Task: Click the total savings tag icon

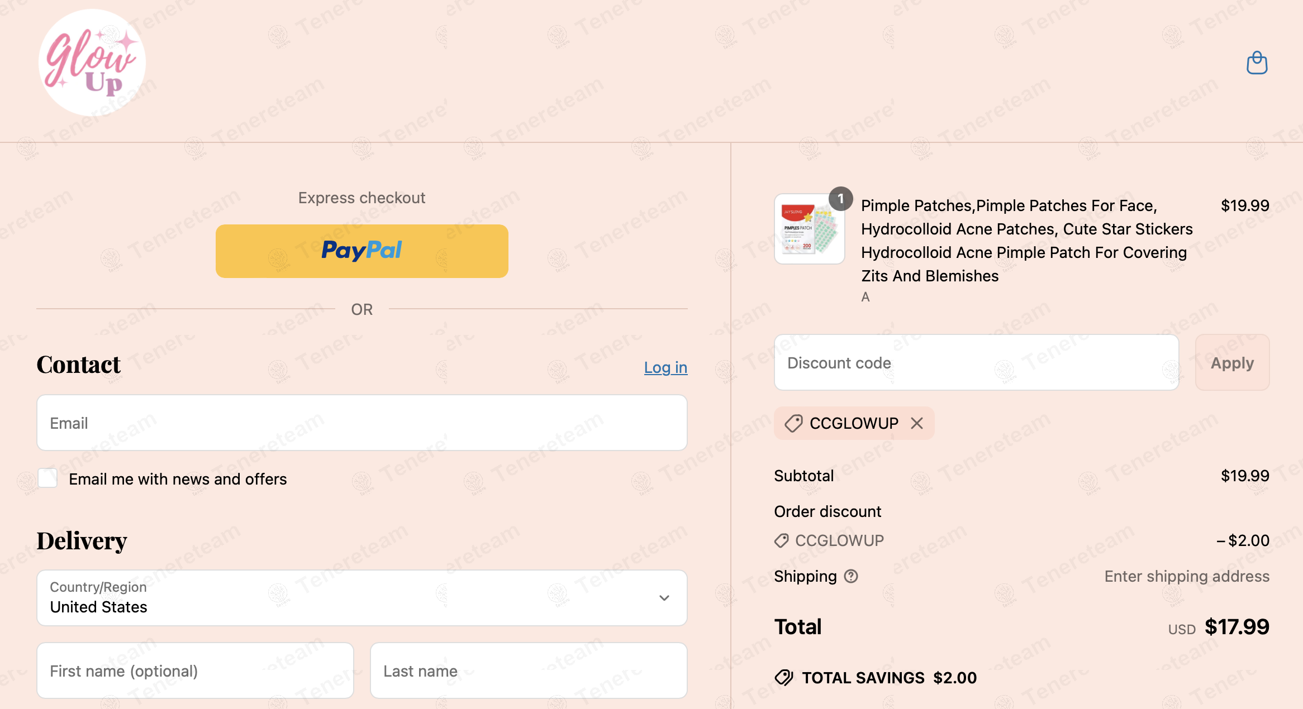Action: [784, 678]
